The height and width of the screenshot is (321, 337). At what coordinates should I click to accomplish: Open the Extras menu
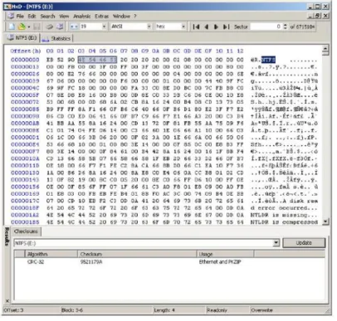pos(101,17)
